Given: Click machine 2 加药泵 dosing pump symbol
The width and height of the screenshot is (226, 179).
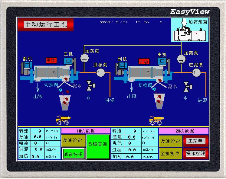Looking at the screenshot, I should (181, 59).
